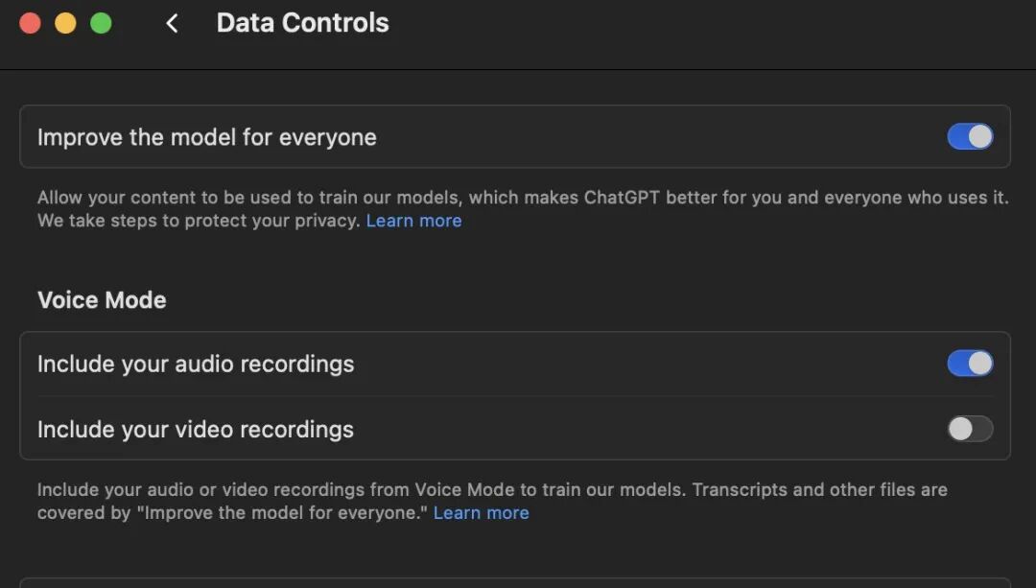Click the Include your video recordings label
The height and width of the screenshot is (588, 1036).
click(x=196, y=430)
